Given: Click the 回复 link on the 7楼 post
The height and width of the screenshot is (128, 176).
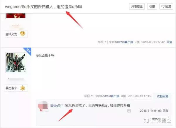Looking at the screenshot, I should coord(169,42).
